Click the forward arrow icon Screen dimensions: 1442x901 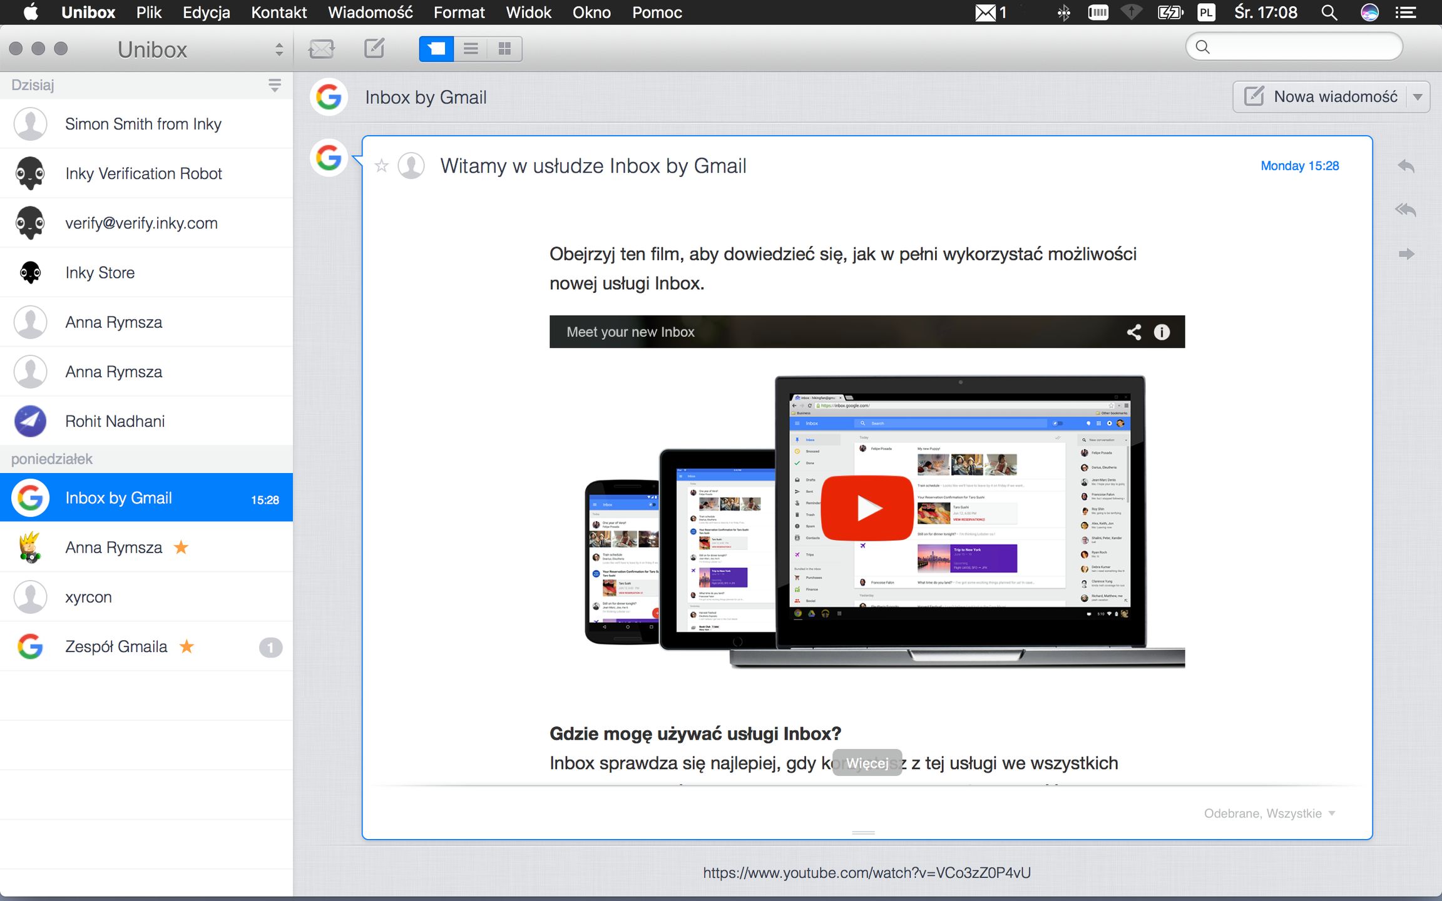1406,254
